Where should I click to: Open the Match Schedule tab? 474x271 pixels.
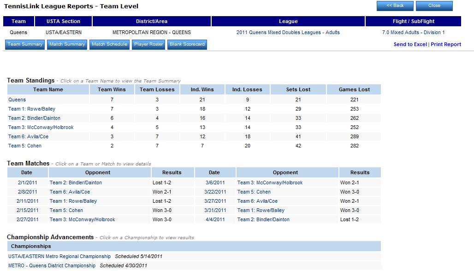109,44
